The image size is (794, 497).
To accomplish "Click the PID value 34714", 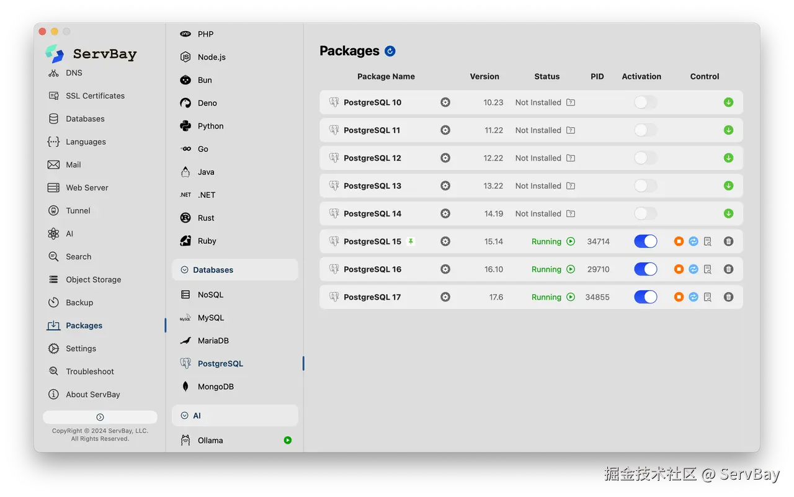I will (x=599, y=241).
